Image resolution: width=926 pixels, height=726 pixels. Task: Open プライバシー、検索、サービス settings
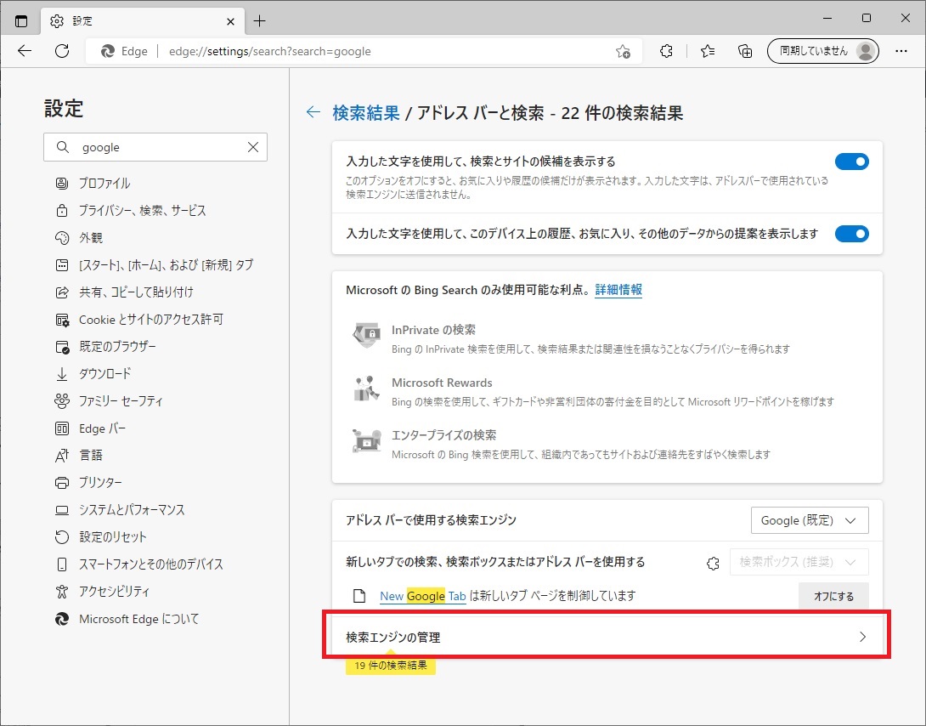130,210
